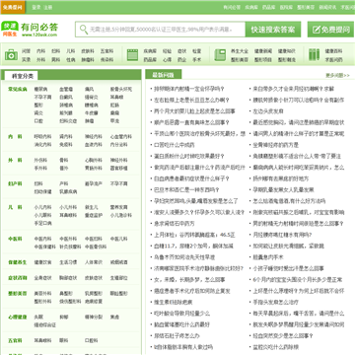This screenshot has width=355, height=355.
Task: Open 血管瘤 under 常见疾病
Action: [x=66, y=89]
